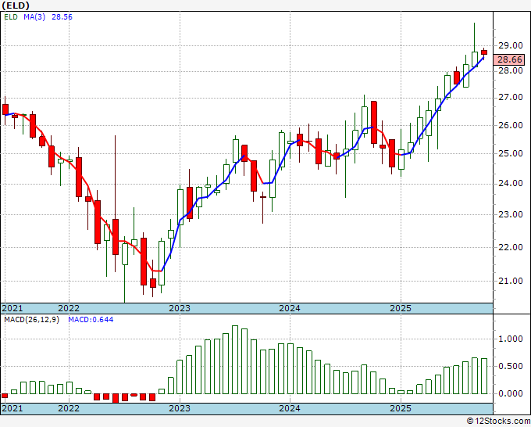Screen dimensions: 531x427
Task: Click the MACD:0.644 value label
Action: pos(91,320)
